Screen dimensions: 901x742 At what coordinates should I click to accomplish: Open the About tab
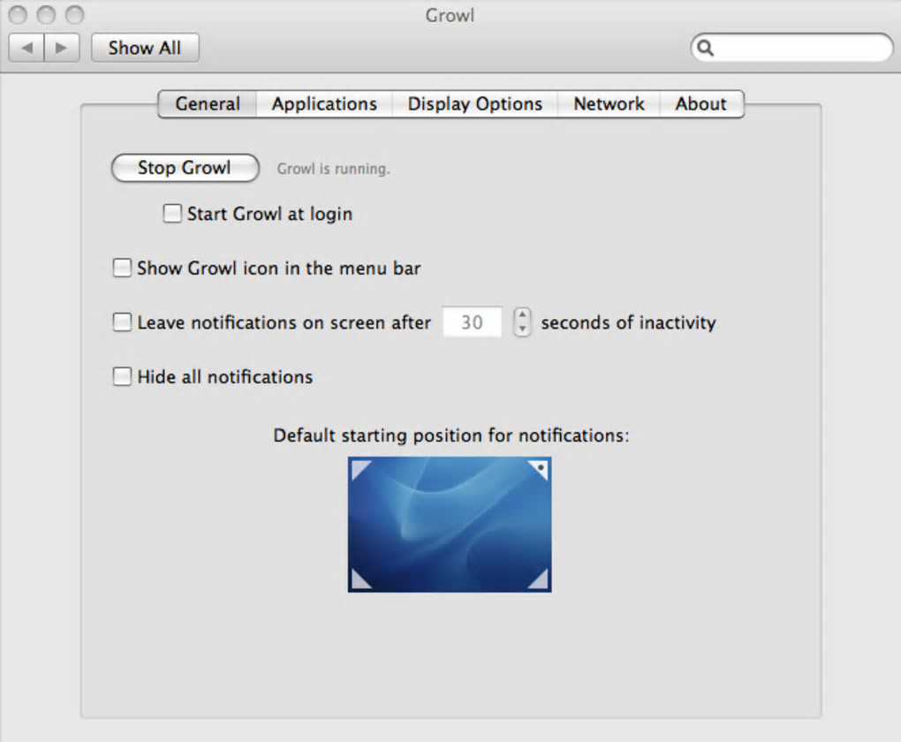pos(701,104)
